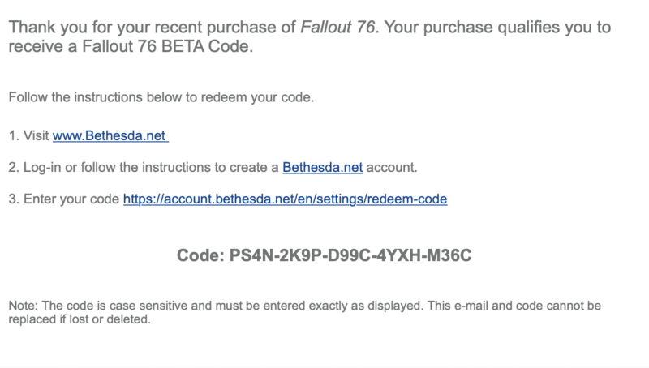649x368 pixels.
Task: Click the italic 'Fallout 76' title text
Action: (337, 28)
